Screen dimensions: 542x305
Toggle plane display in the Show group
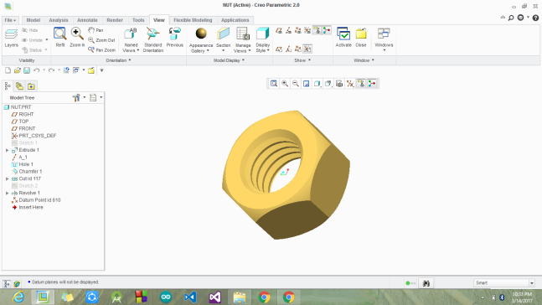pyautogui.click(x=279, y=31)
